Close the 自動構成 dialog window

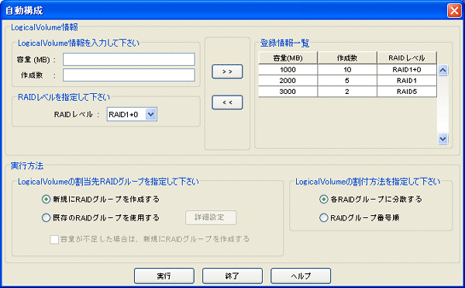454,11
